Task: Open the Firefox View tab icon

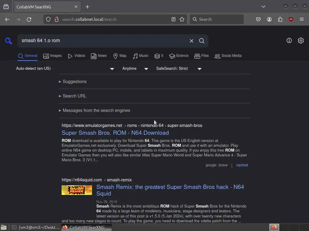Action: pyautogui.click(x=6, y=7)
